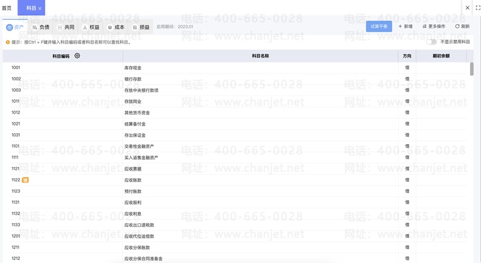
Task: Click subject code 1002
Action: coord(16,79)
